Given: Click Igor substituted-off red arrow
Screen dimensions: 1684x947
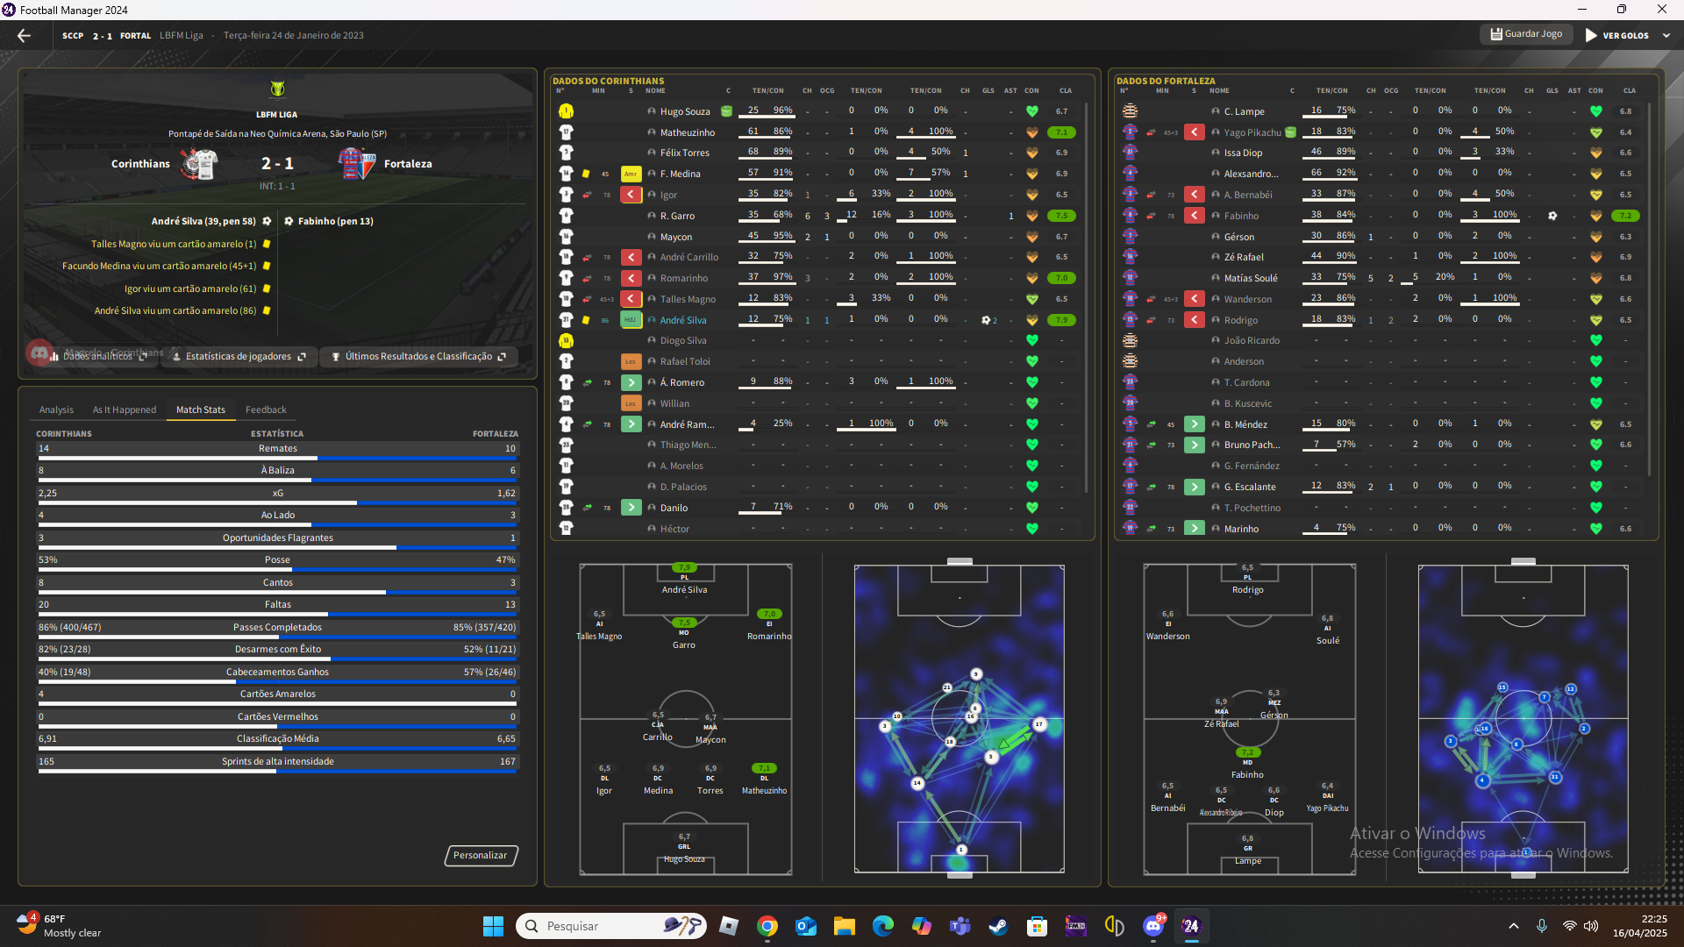Looking at the screenshot, I should click(x=631, y=195).
